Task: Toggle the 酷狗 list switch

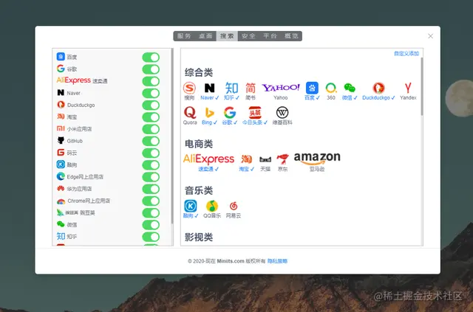Action: click(x=151, y=165)
